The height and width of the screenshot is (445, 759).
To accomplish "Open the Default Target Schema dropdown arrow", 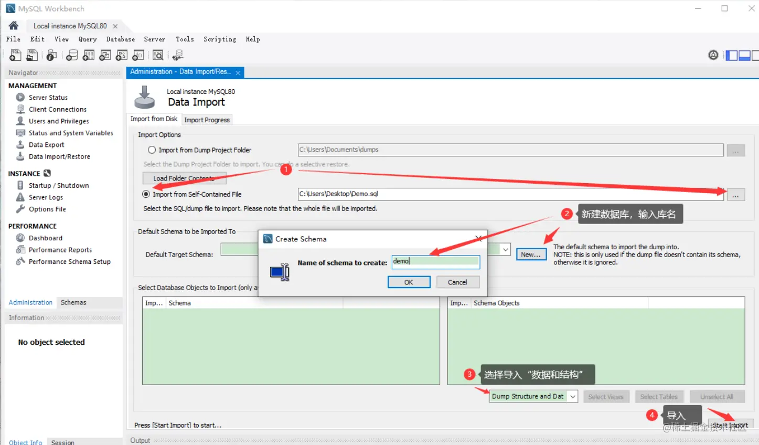I will tap(506, 250).
